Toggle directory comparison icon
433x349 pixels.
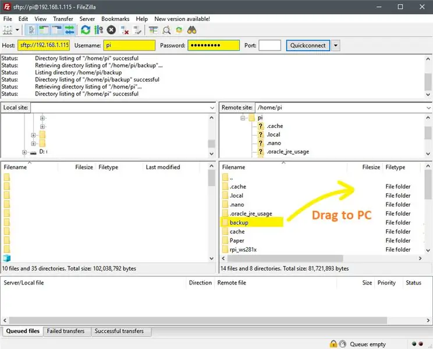click(x=166, y=30)
